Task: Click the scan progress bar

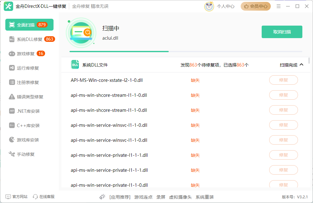Action: (186, 51)
